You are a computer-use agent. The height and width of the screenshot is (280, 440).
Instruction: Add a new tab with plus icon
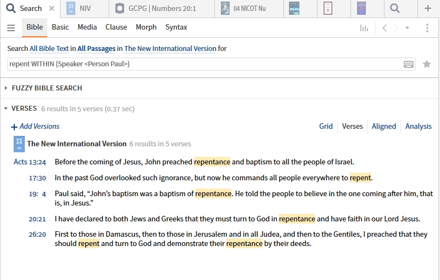pyautogui.click(x=428, y=8)
